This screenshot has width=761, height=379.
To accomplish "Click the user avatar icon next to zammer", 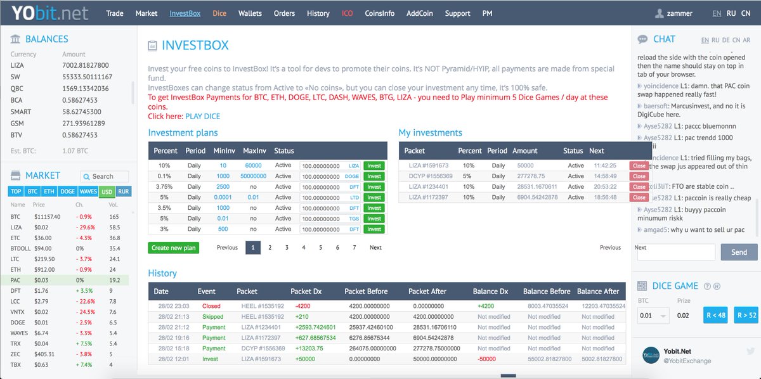I will pyautogui.click(x=660, y=13).
